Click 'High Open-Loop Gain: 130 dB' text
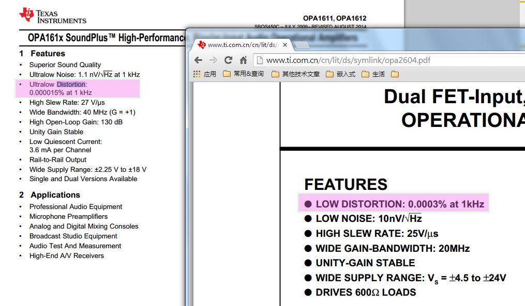The height and width of the screenshot is (306, 525). click(76, 122)
